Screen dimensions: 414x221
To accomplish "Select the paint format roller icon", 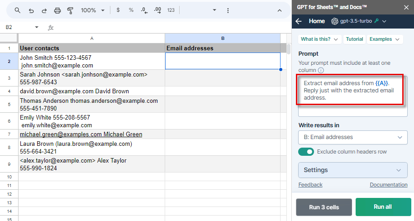I will (x=70, y=10).
